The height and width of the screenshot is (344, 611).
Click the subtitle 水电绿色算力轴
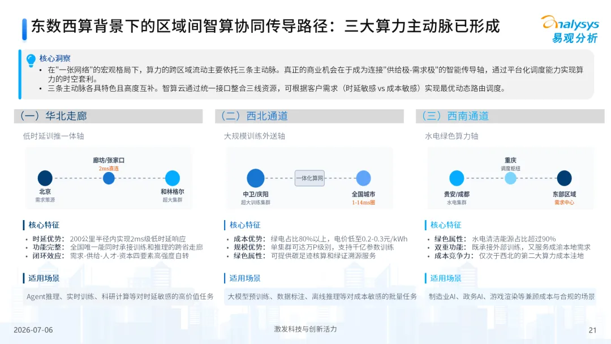click(451, 136)
